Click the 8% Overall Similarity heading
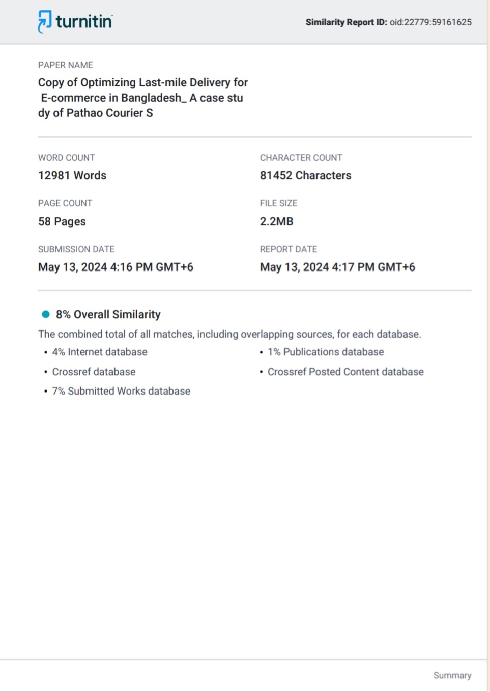Image resolution: width=490 pixels, height=692 pixels. [108, 314]
